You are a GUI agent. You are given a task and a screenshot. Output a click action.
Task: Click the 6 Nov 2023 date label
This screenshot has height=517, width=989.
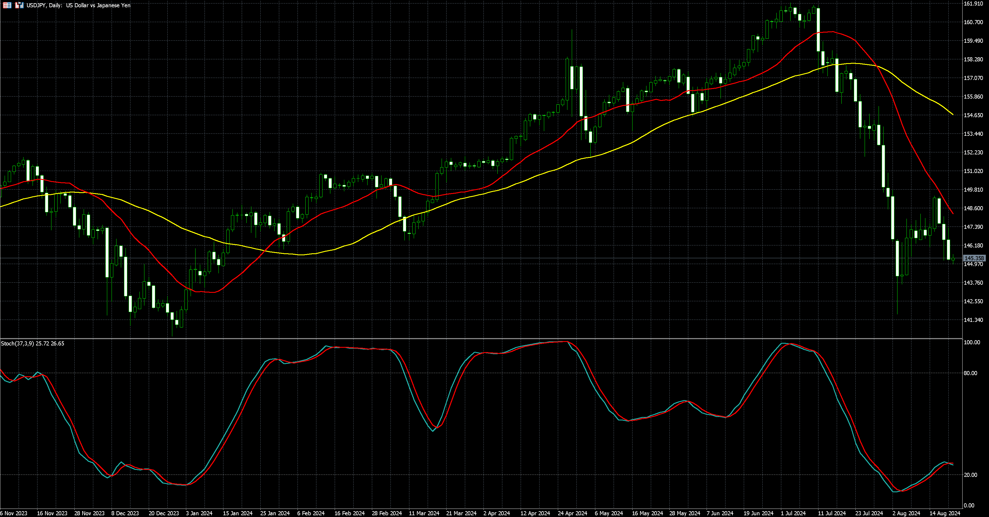coord(14,513)
